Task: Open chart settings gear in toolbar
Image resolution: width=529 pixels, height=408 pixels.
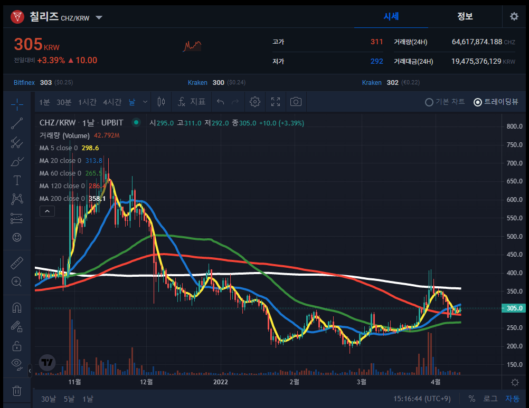Action: [x=254, y=102]
